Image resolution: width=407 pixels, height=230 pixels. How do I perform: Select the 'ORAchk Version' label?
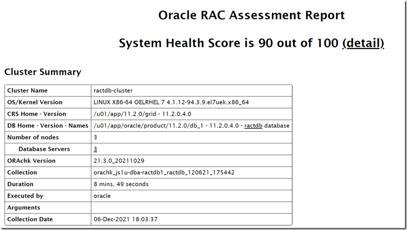31,161
